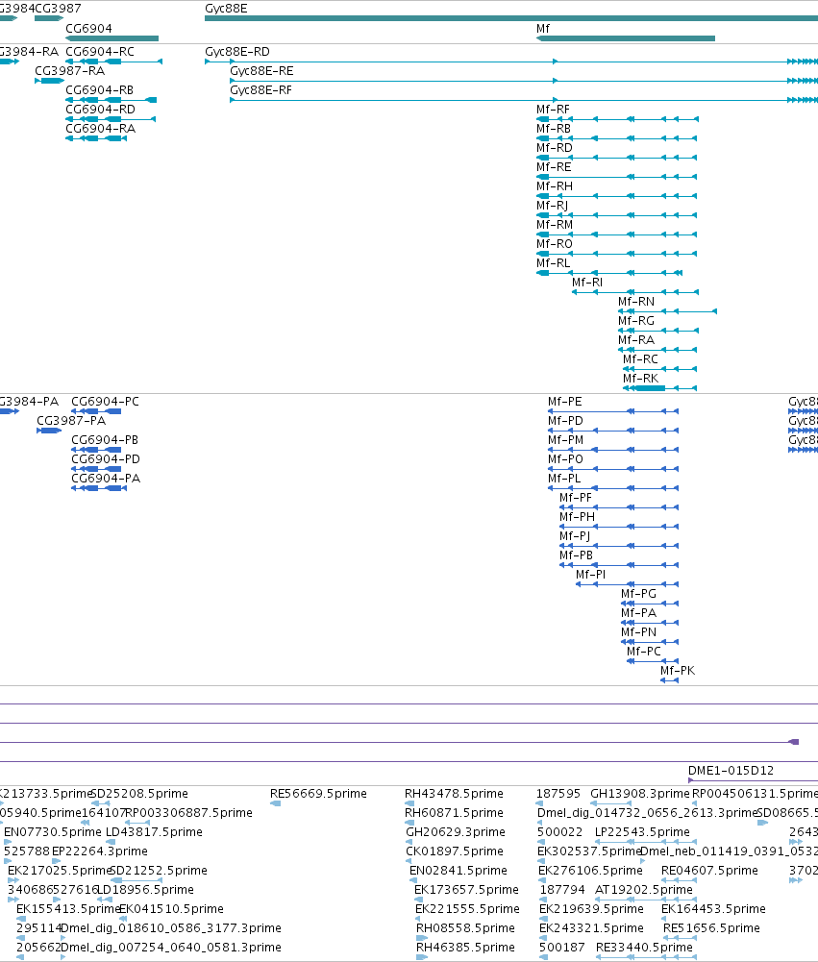Open EST RE56669.5prime
The image size is (818, 962).
click(318, 793)
